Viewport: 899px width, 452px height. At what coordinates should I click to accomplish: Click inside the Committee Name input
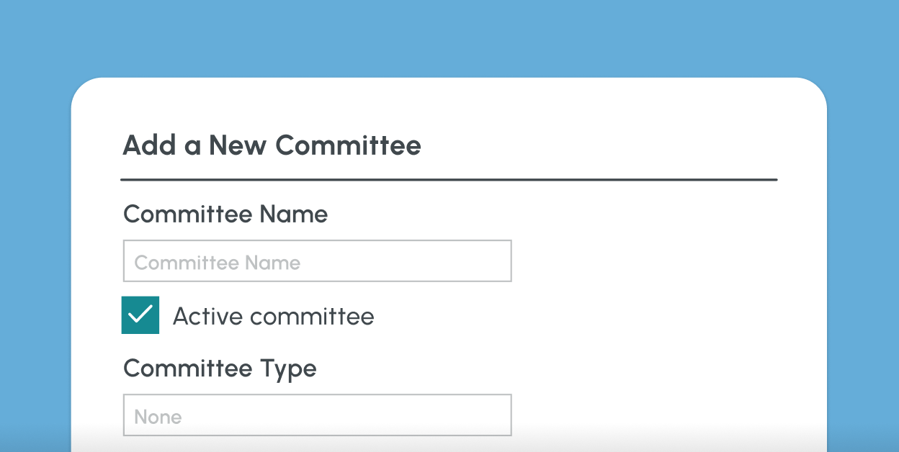pos(317,261)
